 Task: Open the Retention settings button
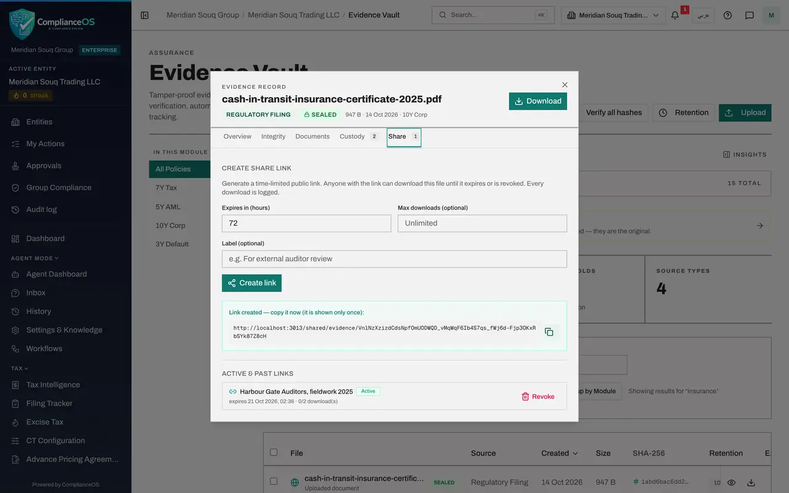pyautogui.click(x=684, y=113)
